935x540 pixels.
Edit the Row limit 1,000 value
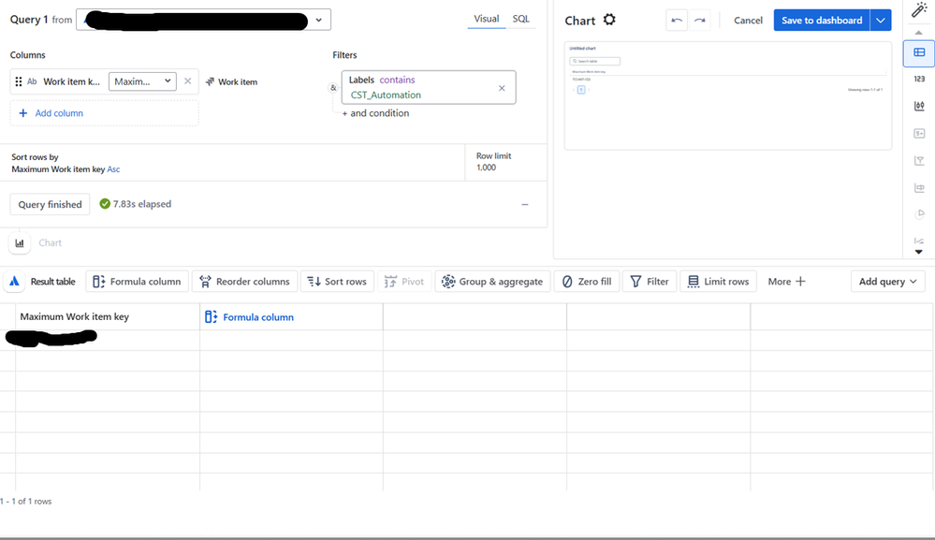(x=486, y=168)
